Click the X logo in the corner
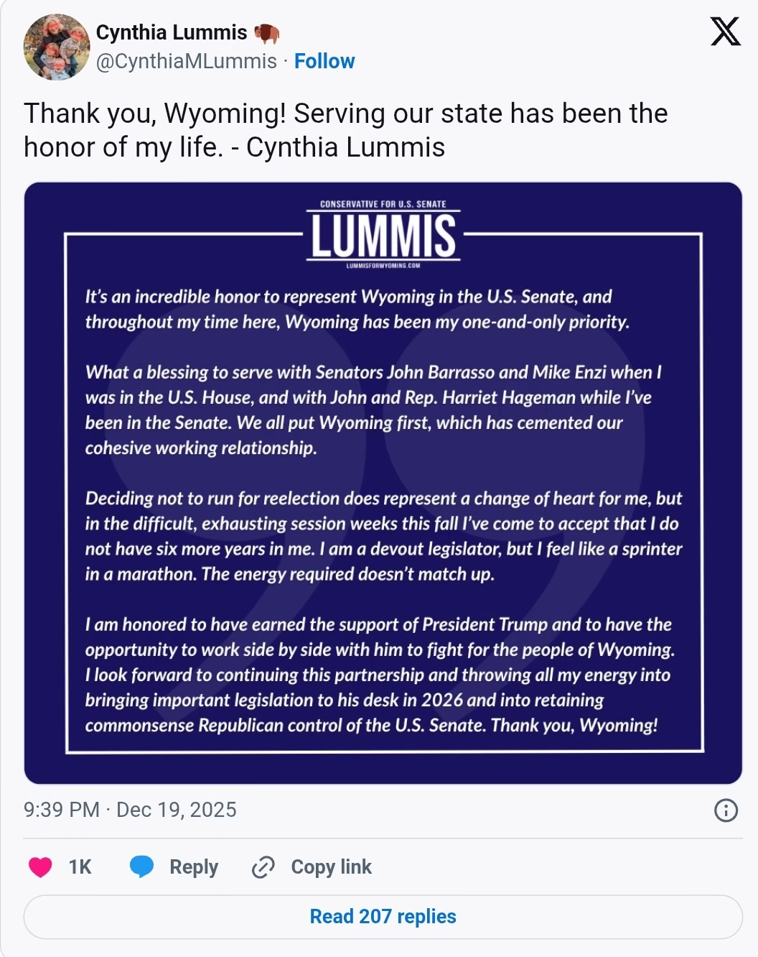Image resolution: width=758 pixels, height=957 pixels. tap(725, 32)
